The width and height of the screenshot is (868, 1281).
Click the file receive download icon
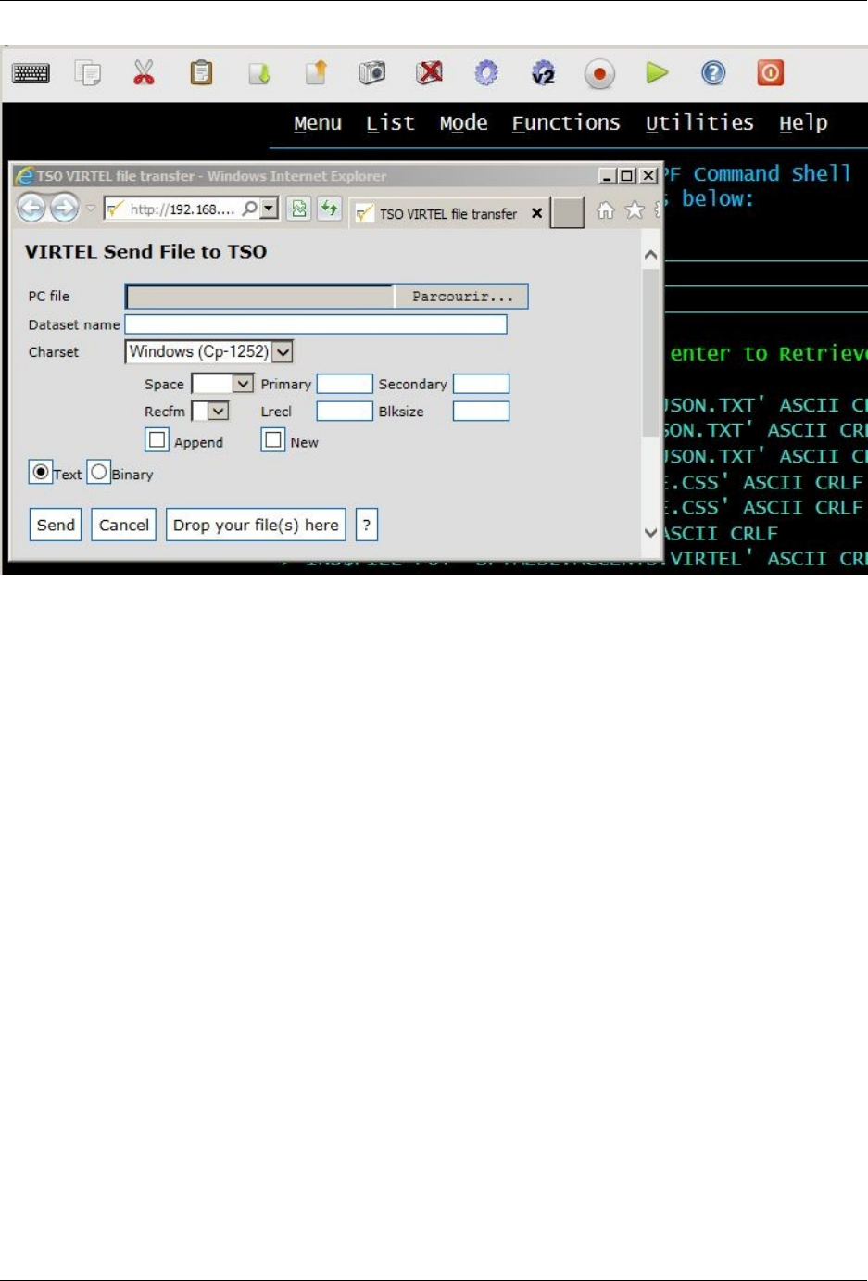pyautogui.click(x=259, y=72)
